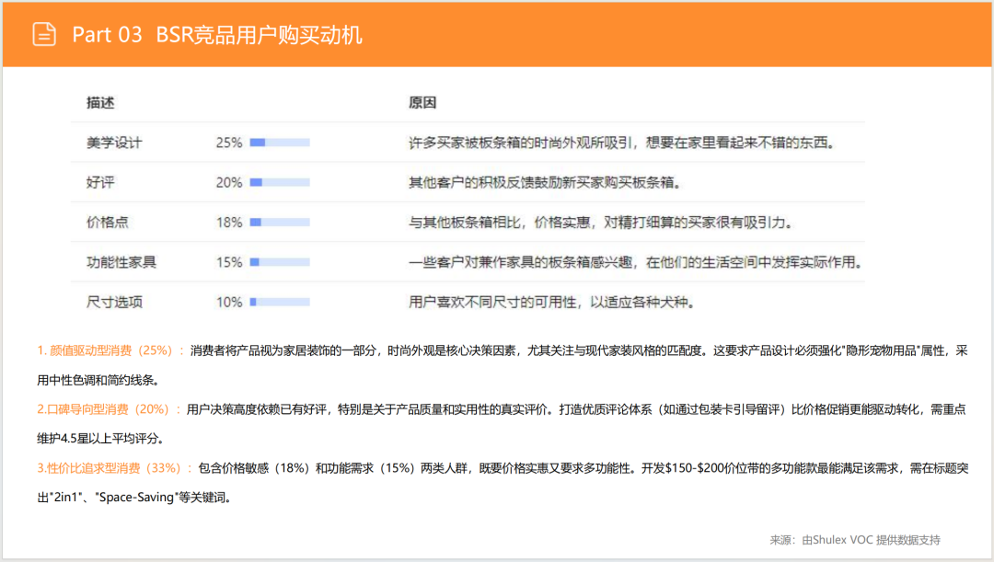This screenshot has width=994, height=562.
Task: Select the "价格点" row label
Action: click(107, 223)
